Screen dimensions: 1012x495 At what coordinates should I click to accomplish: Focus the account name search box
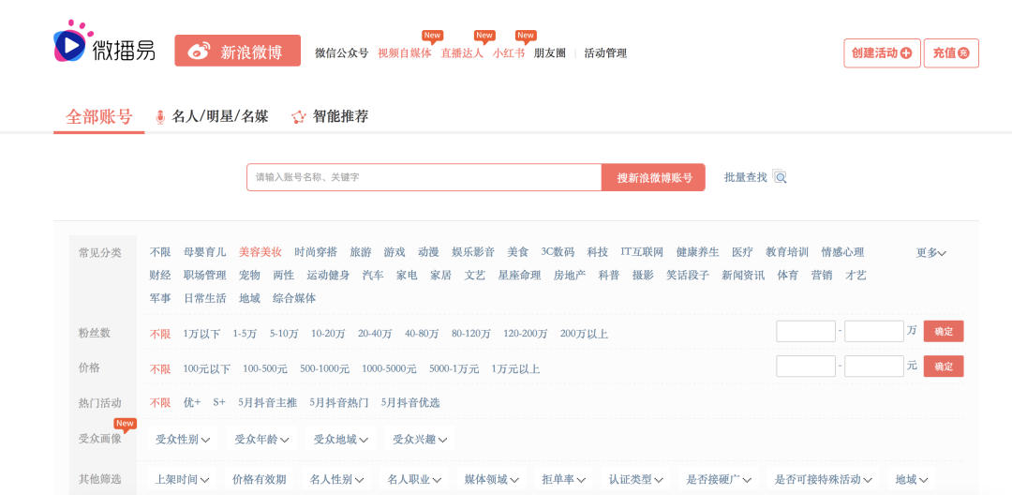click(x=424, y=177)
